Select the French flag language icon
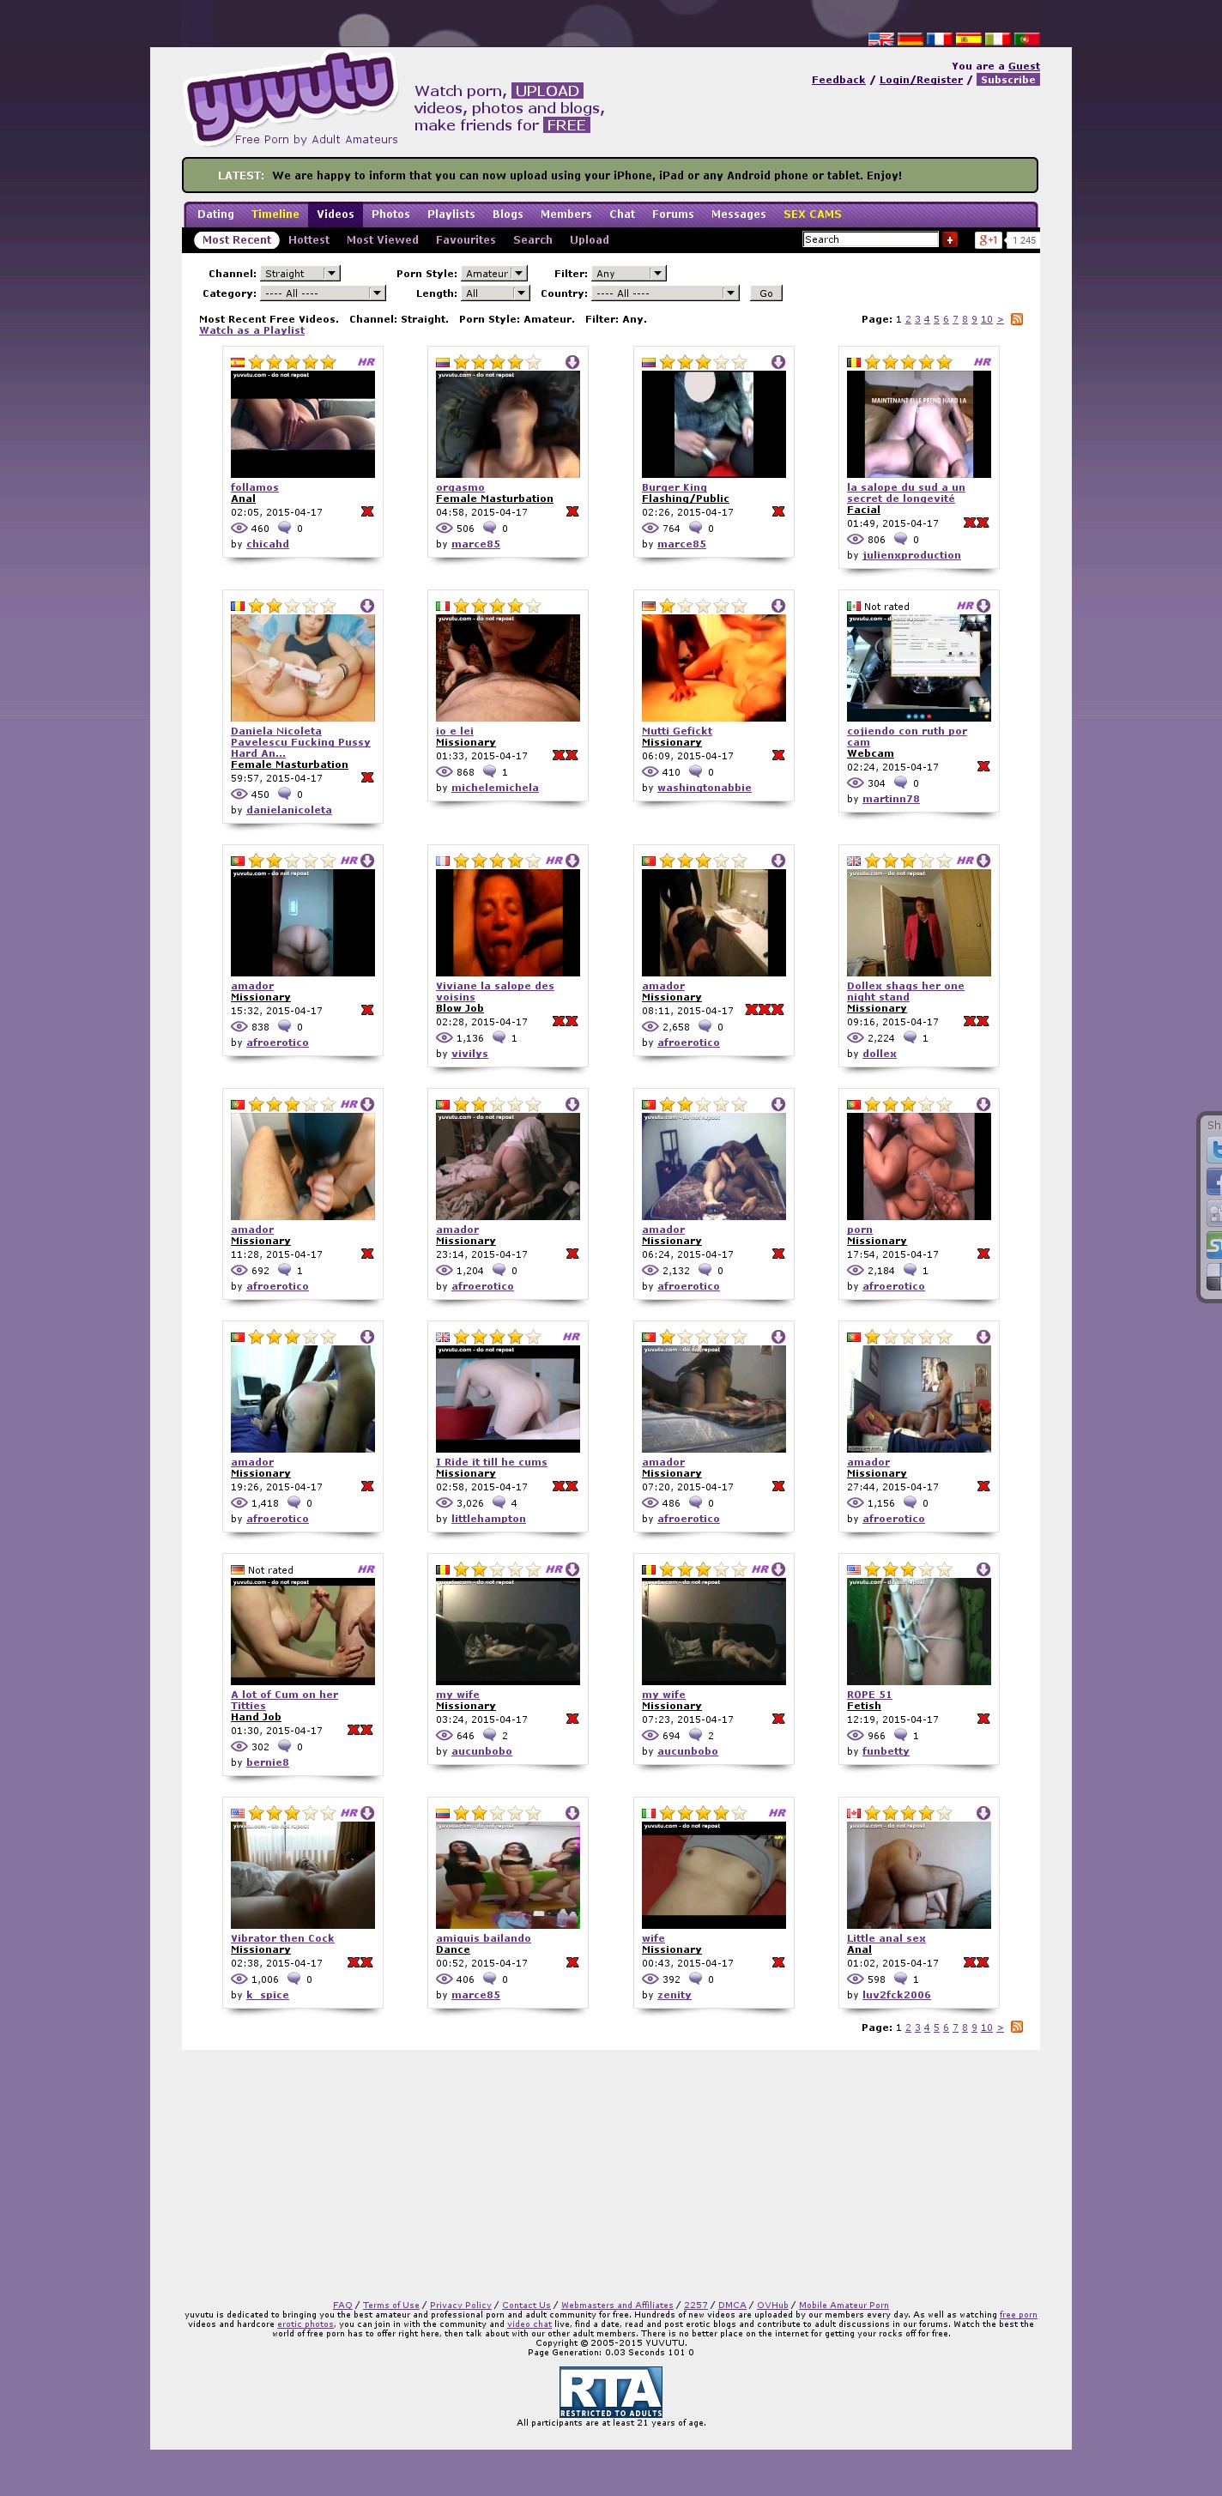The width and height of the screenshot is (1222, 2496). pos(938,39)
